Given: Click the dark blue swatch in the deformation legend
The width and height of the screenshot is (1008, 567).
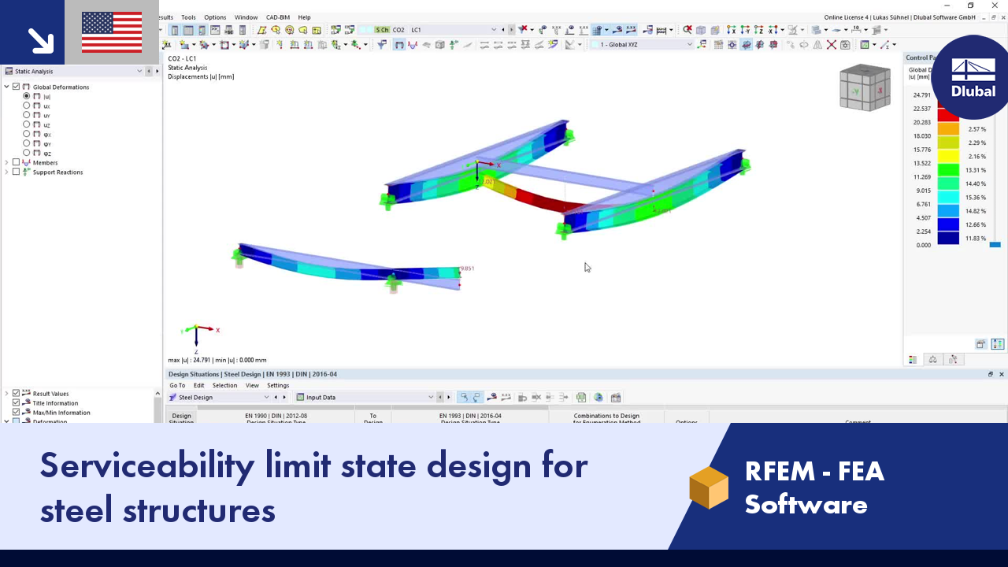Looking at the screenshot, I should 948,239.
